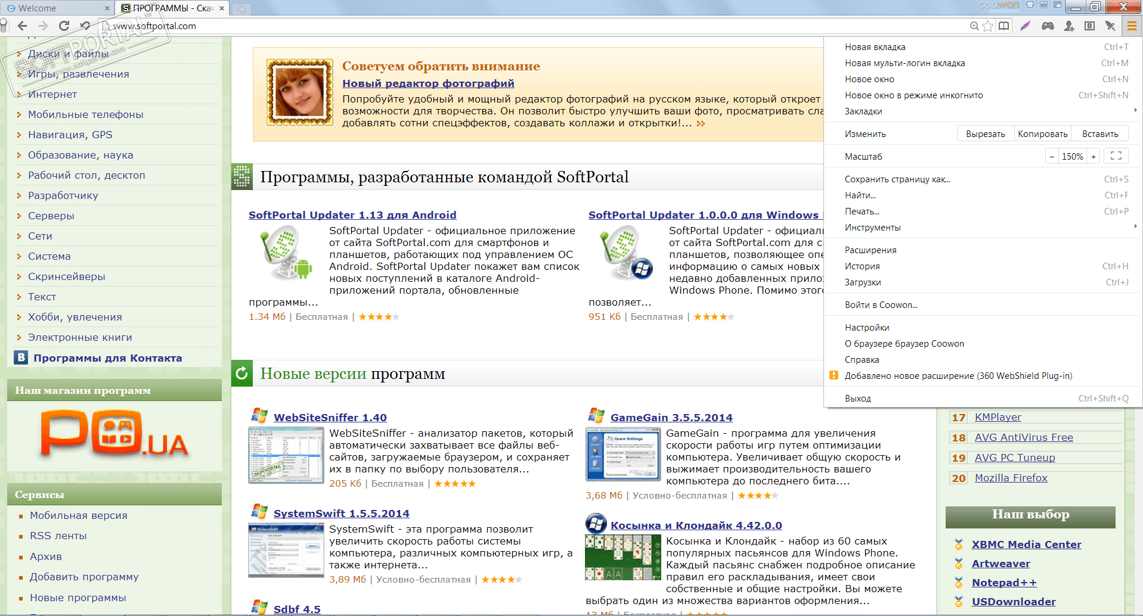This screenshot has width=1143, height=616.
Task: Open the gamepad games icon
Action: 1048,26
